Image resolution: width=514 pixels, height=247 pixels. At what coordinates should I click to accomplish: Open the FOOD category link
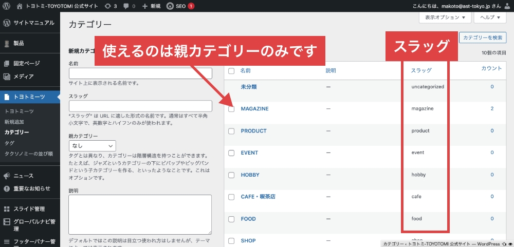[248, 219]
